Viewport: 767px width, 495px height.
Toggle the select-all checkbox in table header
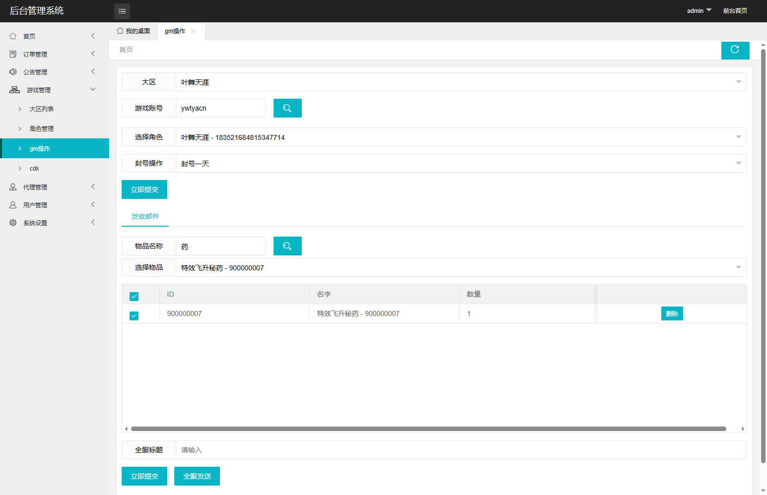click(x=134, y=296)
